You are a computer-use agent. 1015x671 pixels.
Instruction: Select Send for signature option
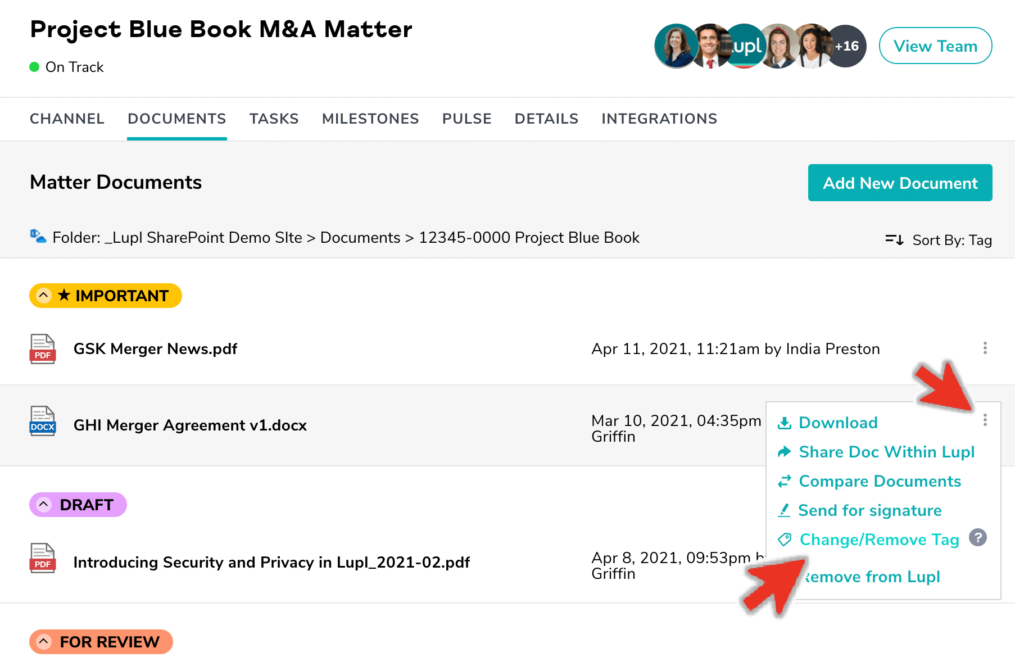869,510
